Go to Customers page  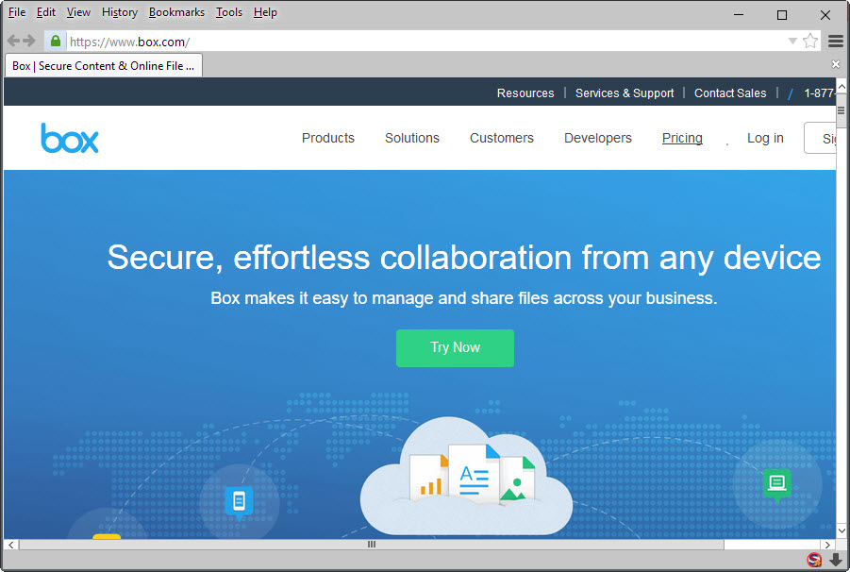[x=502, y=138]
